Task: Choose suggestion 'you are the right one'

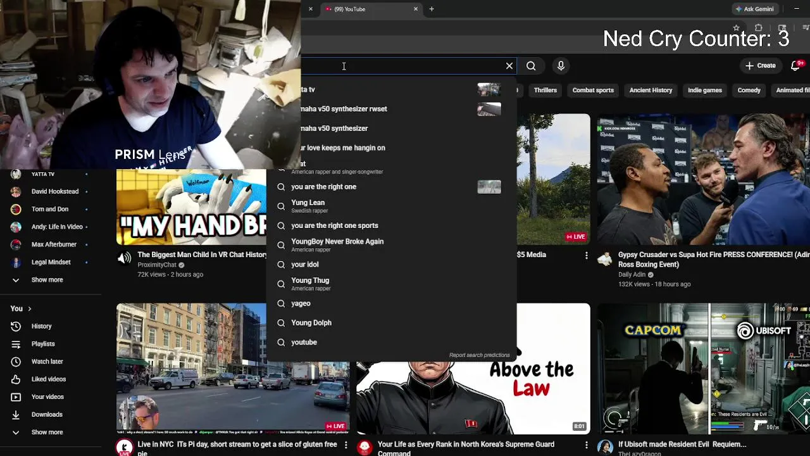Action: tap(390, 187)
